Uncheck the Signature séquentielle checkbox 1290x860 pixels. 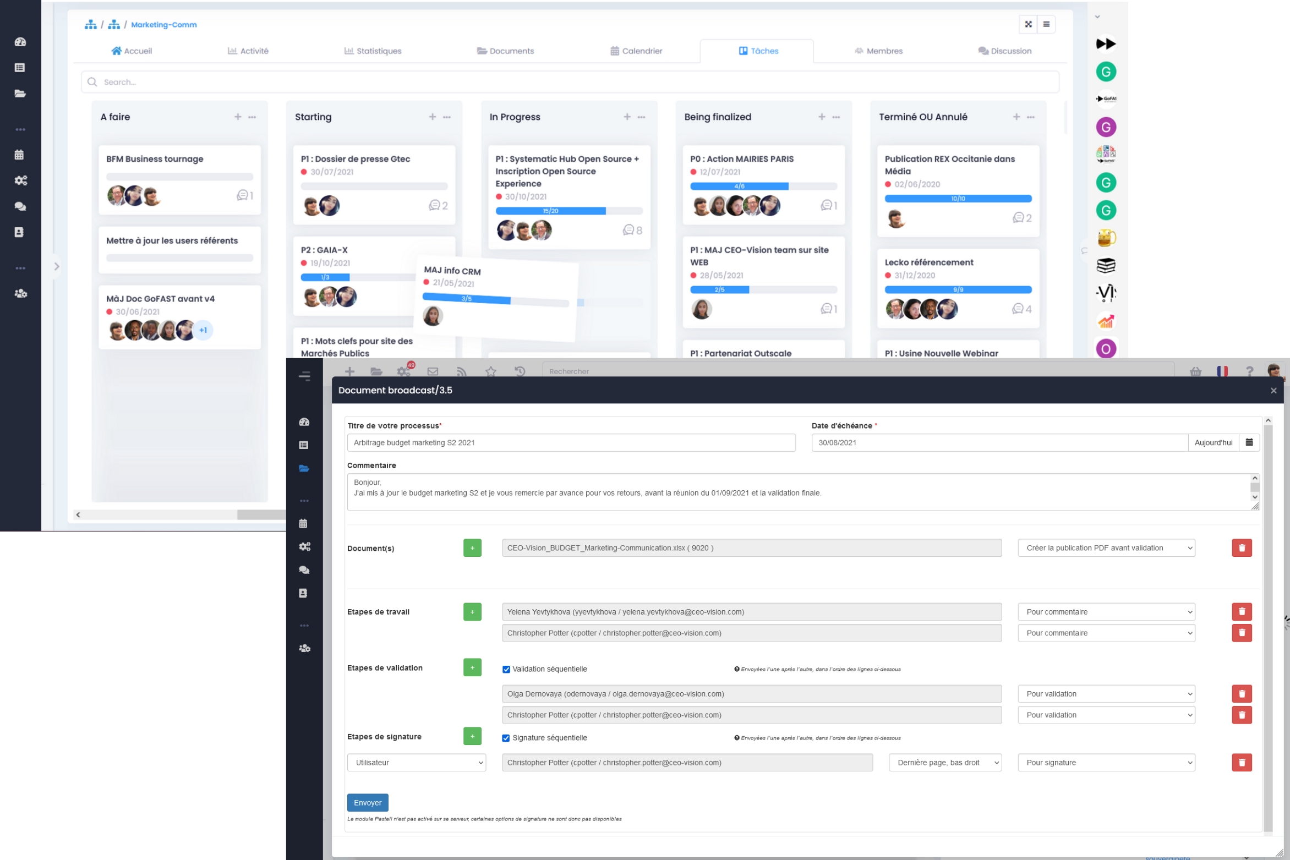[x=506, y=737]
